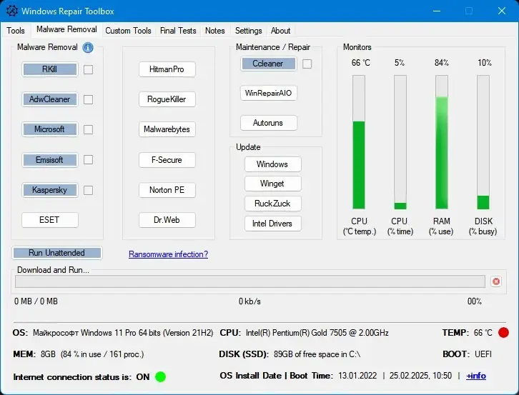This screenshot has height=395, width=519.
Task: Go to the Settings tab
Action: (x=248, y=31)
